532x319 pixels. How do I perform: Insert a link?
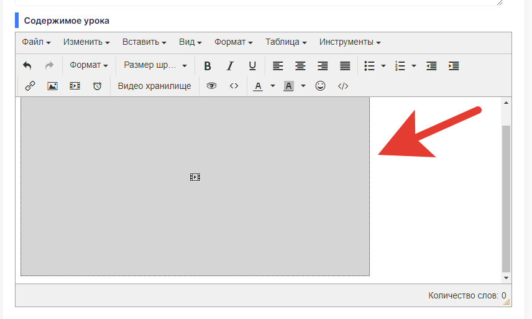coord(30,86)
